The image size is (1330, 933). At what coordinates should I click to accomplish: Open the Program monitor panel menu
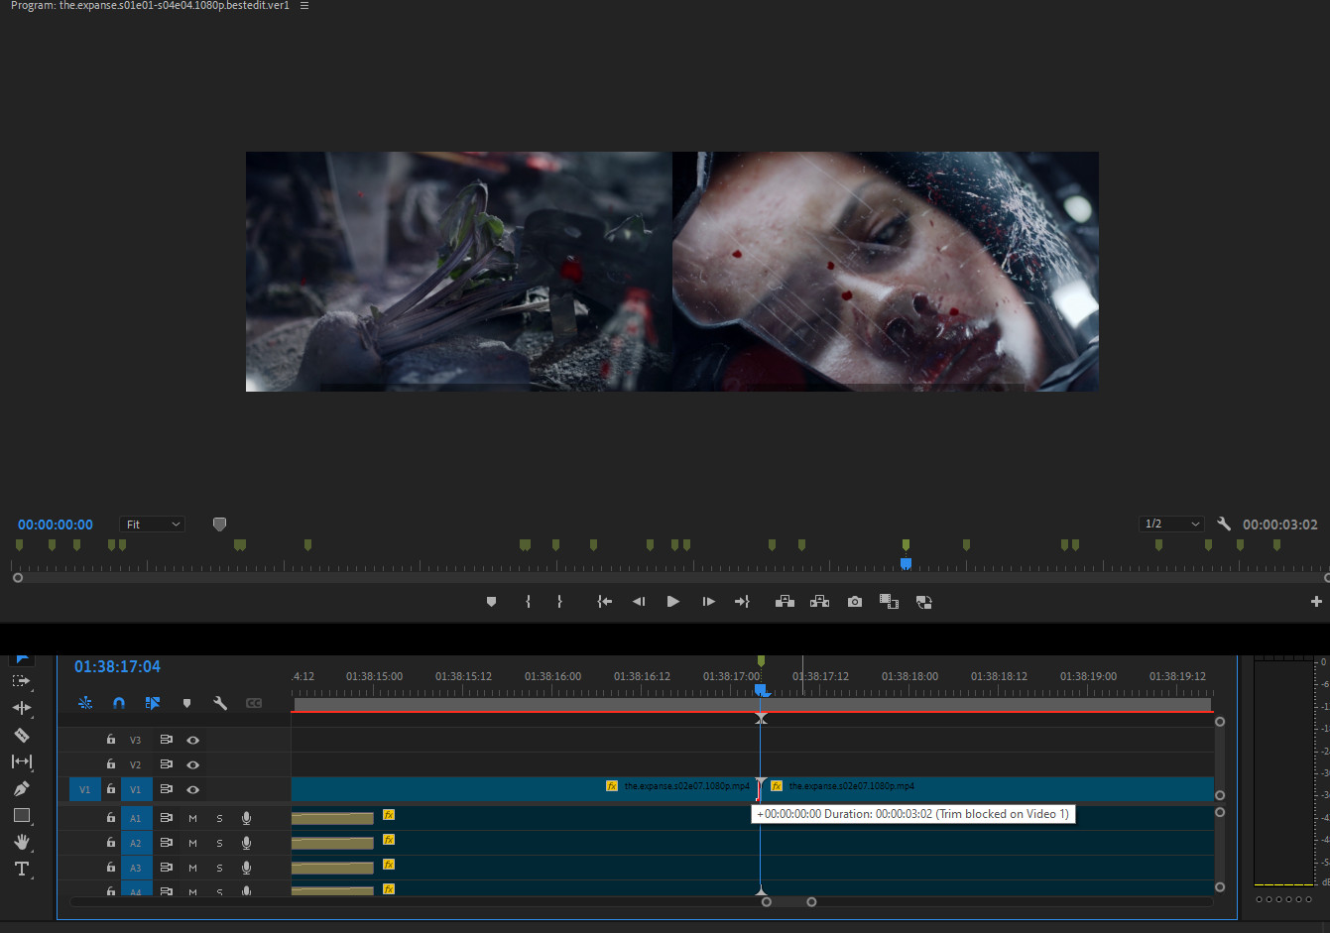(304, 6)
